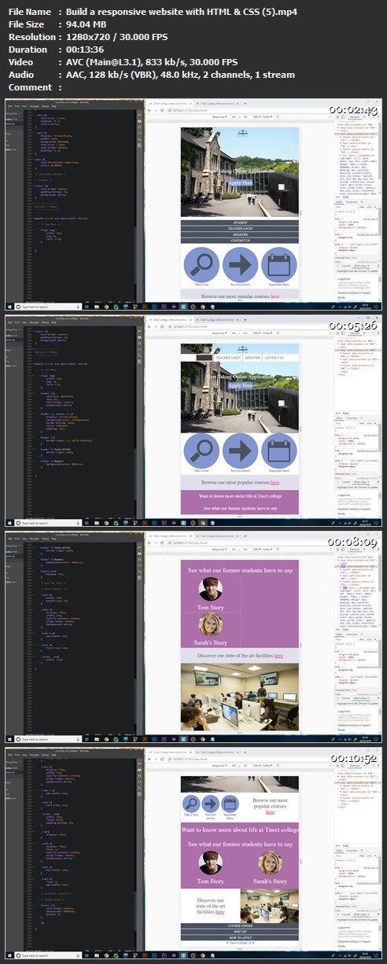
Task: Click the magnifier 'Take a tour' icon in the 00:05:26 frame
Action: tap(201, 451)
